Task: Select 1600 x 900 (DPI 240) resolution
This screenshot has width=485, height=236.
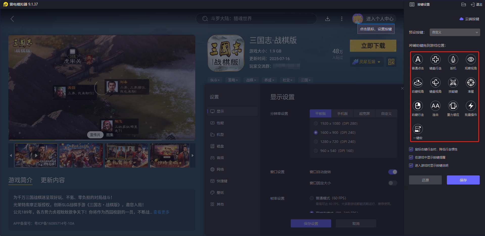Action: [x=316, y=133]
